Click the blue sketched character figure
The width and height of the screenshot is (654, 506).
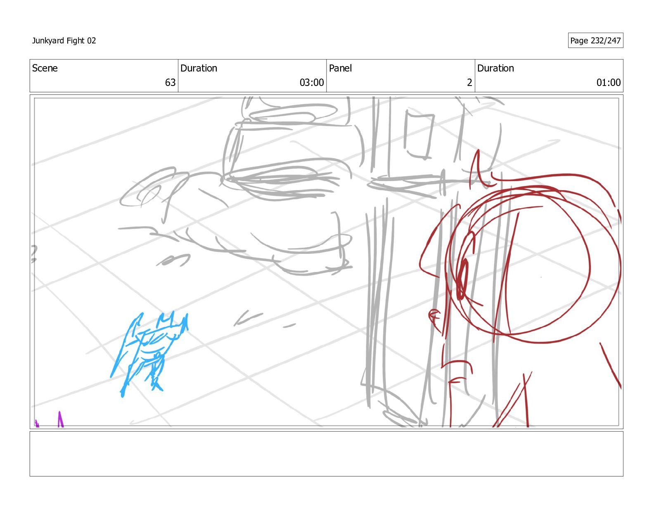149,354
